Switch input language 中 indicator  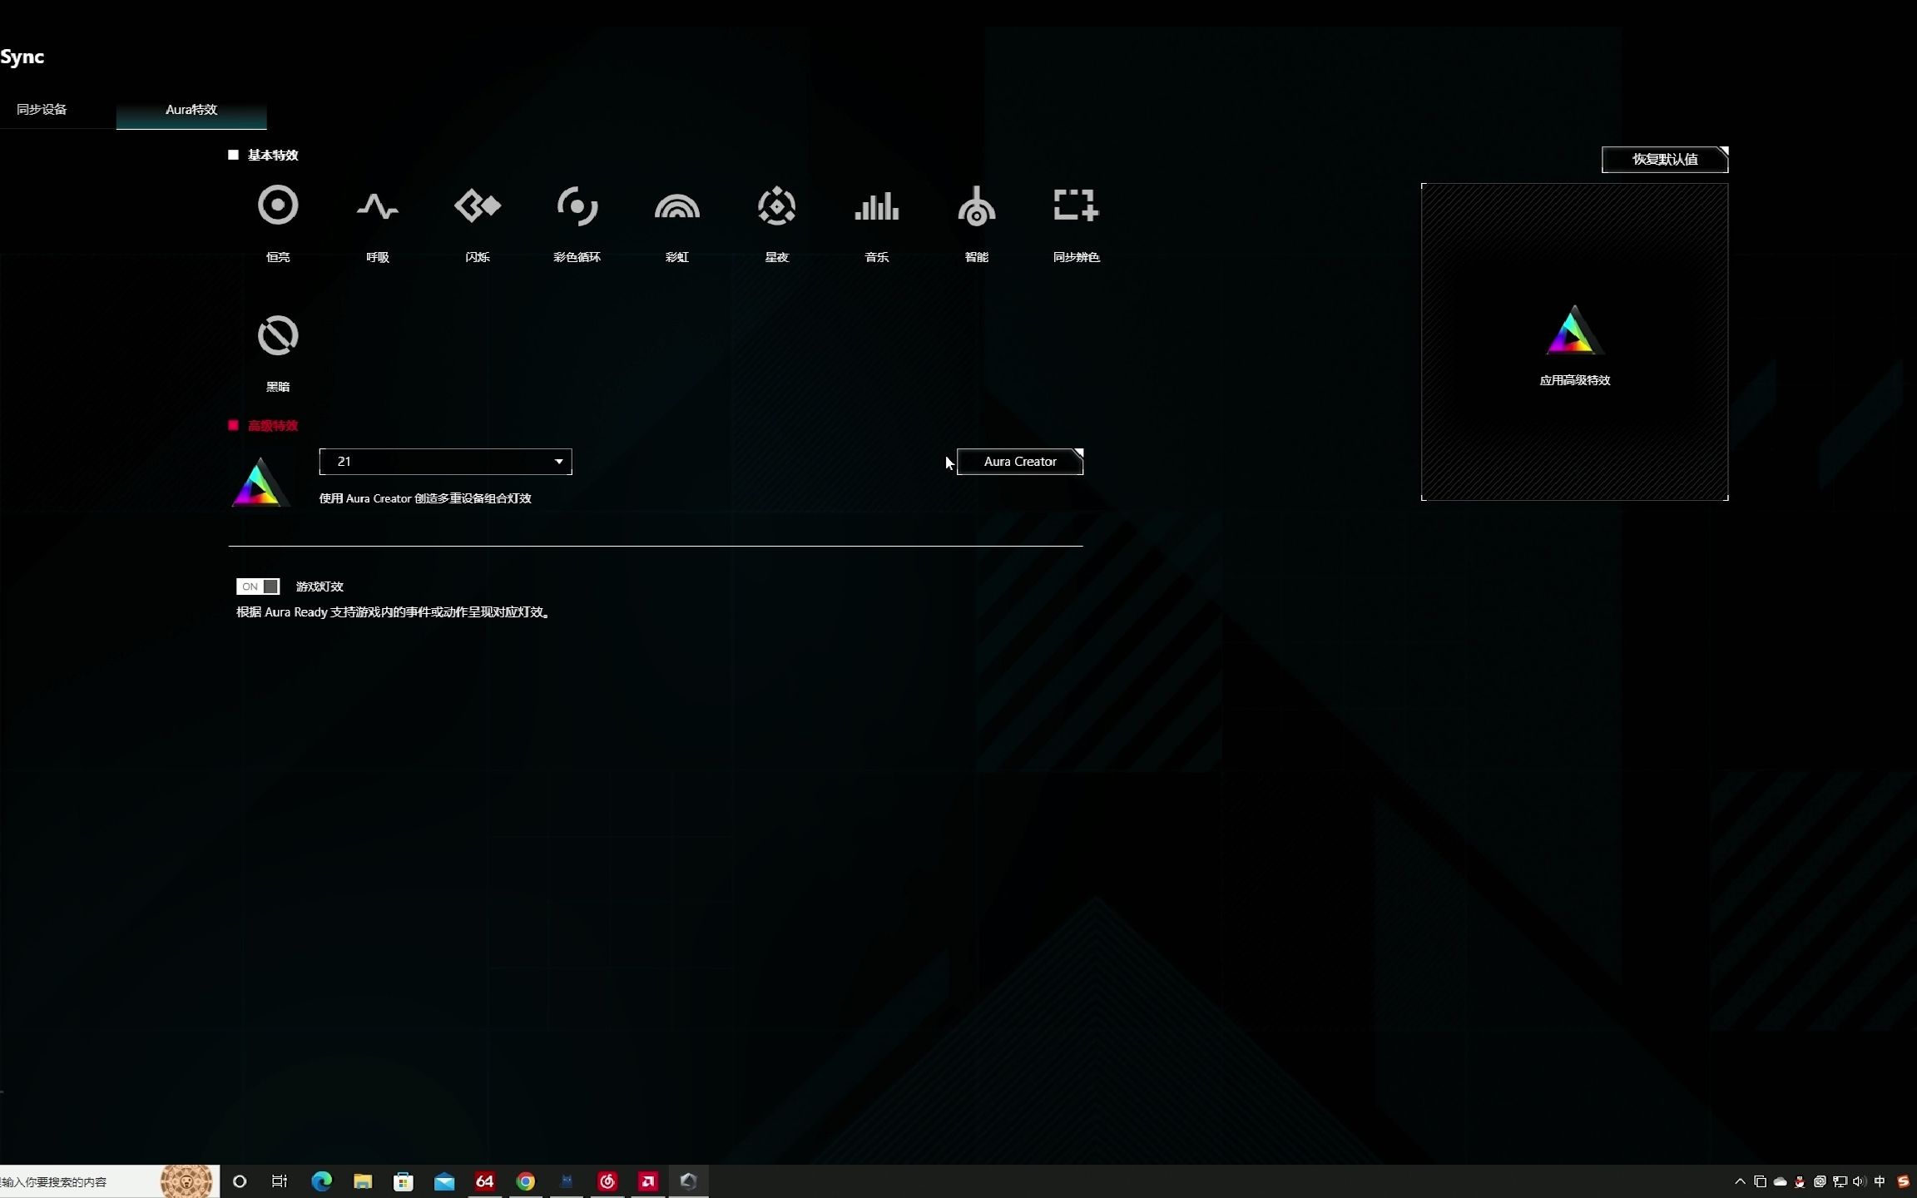1880,1181
